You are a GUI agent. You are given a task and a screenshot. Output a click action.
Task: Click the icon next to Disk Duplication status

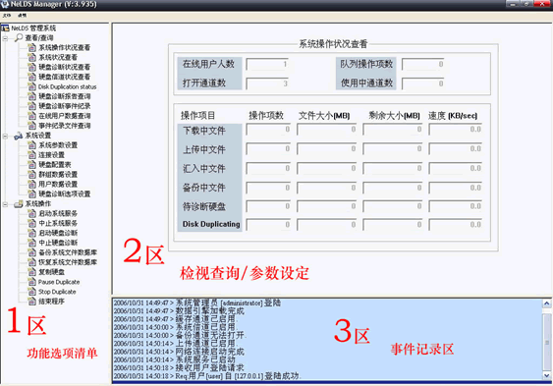tap(32, 86)
